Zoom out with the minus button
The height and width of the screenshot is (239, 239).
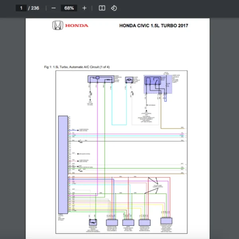point(53,8)
